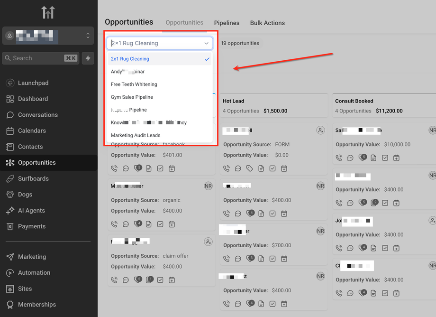436x317 pixels.
Task: Collapse the pipeline selector dropdown chevron
Action: (x=207, y=43)
